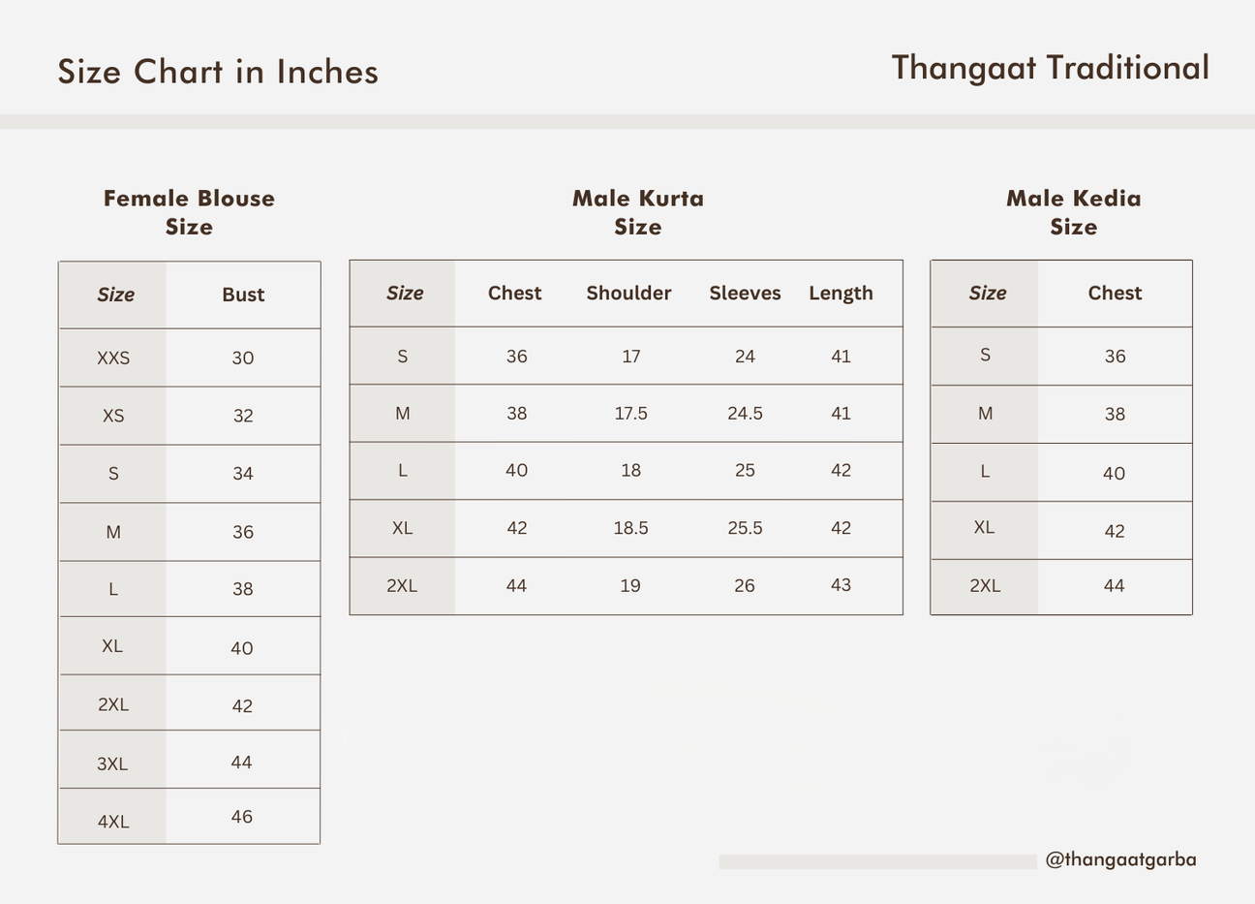Viewport: 1255px width, 904px height.
Task: Click the Shoulder column header in Kurta table
Action: [628, 293]
